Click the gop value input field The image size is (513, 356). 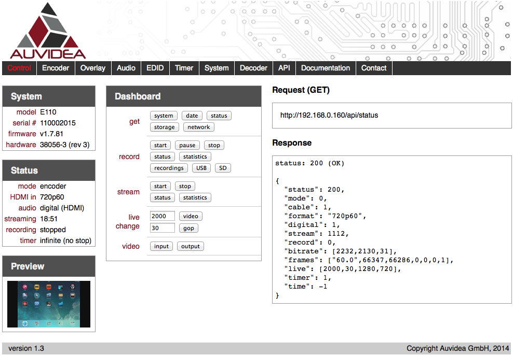pos(163,228)
